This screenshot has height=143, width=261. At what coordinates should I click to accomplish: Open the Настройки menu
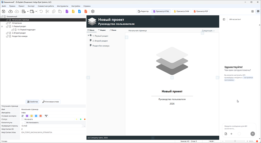[76, 6]
